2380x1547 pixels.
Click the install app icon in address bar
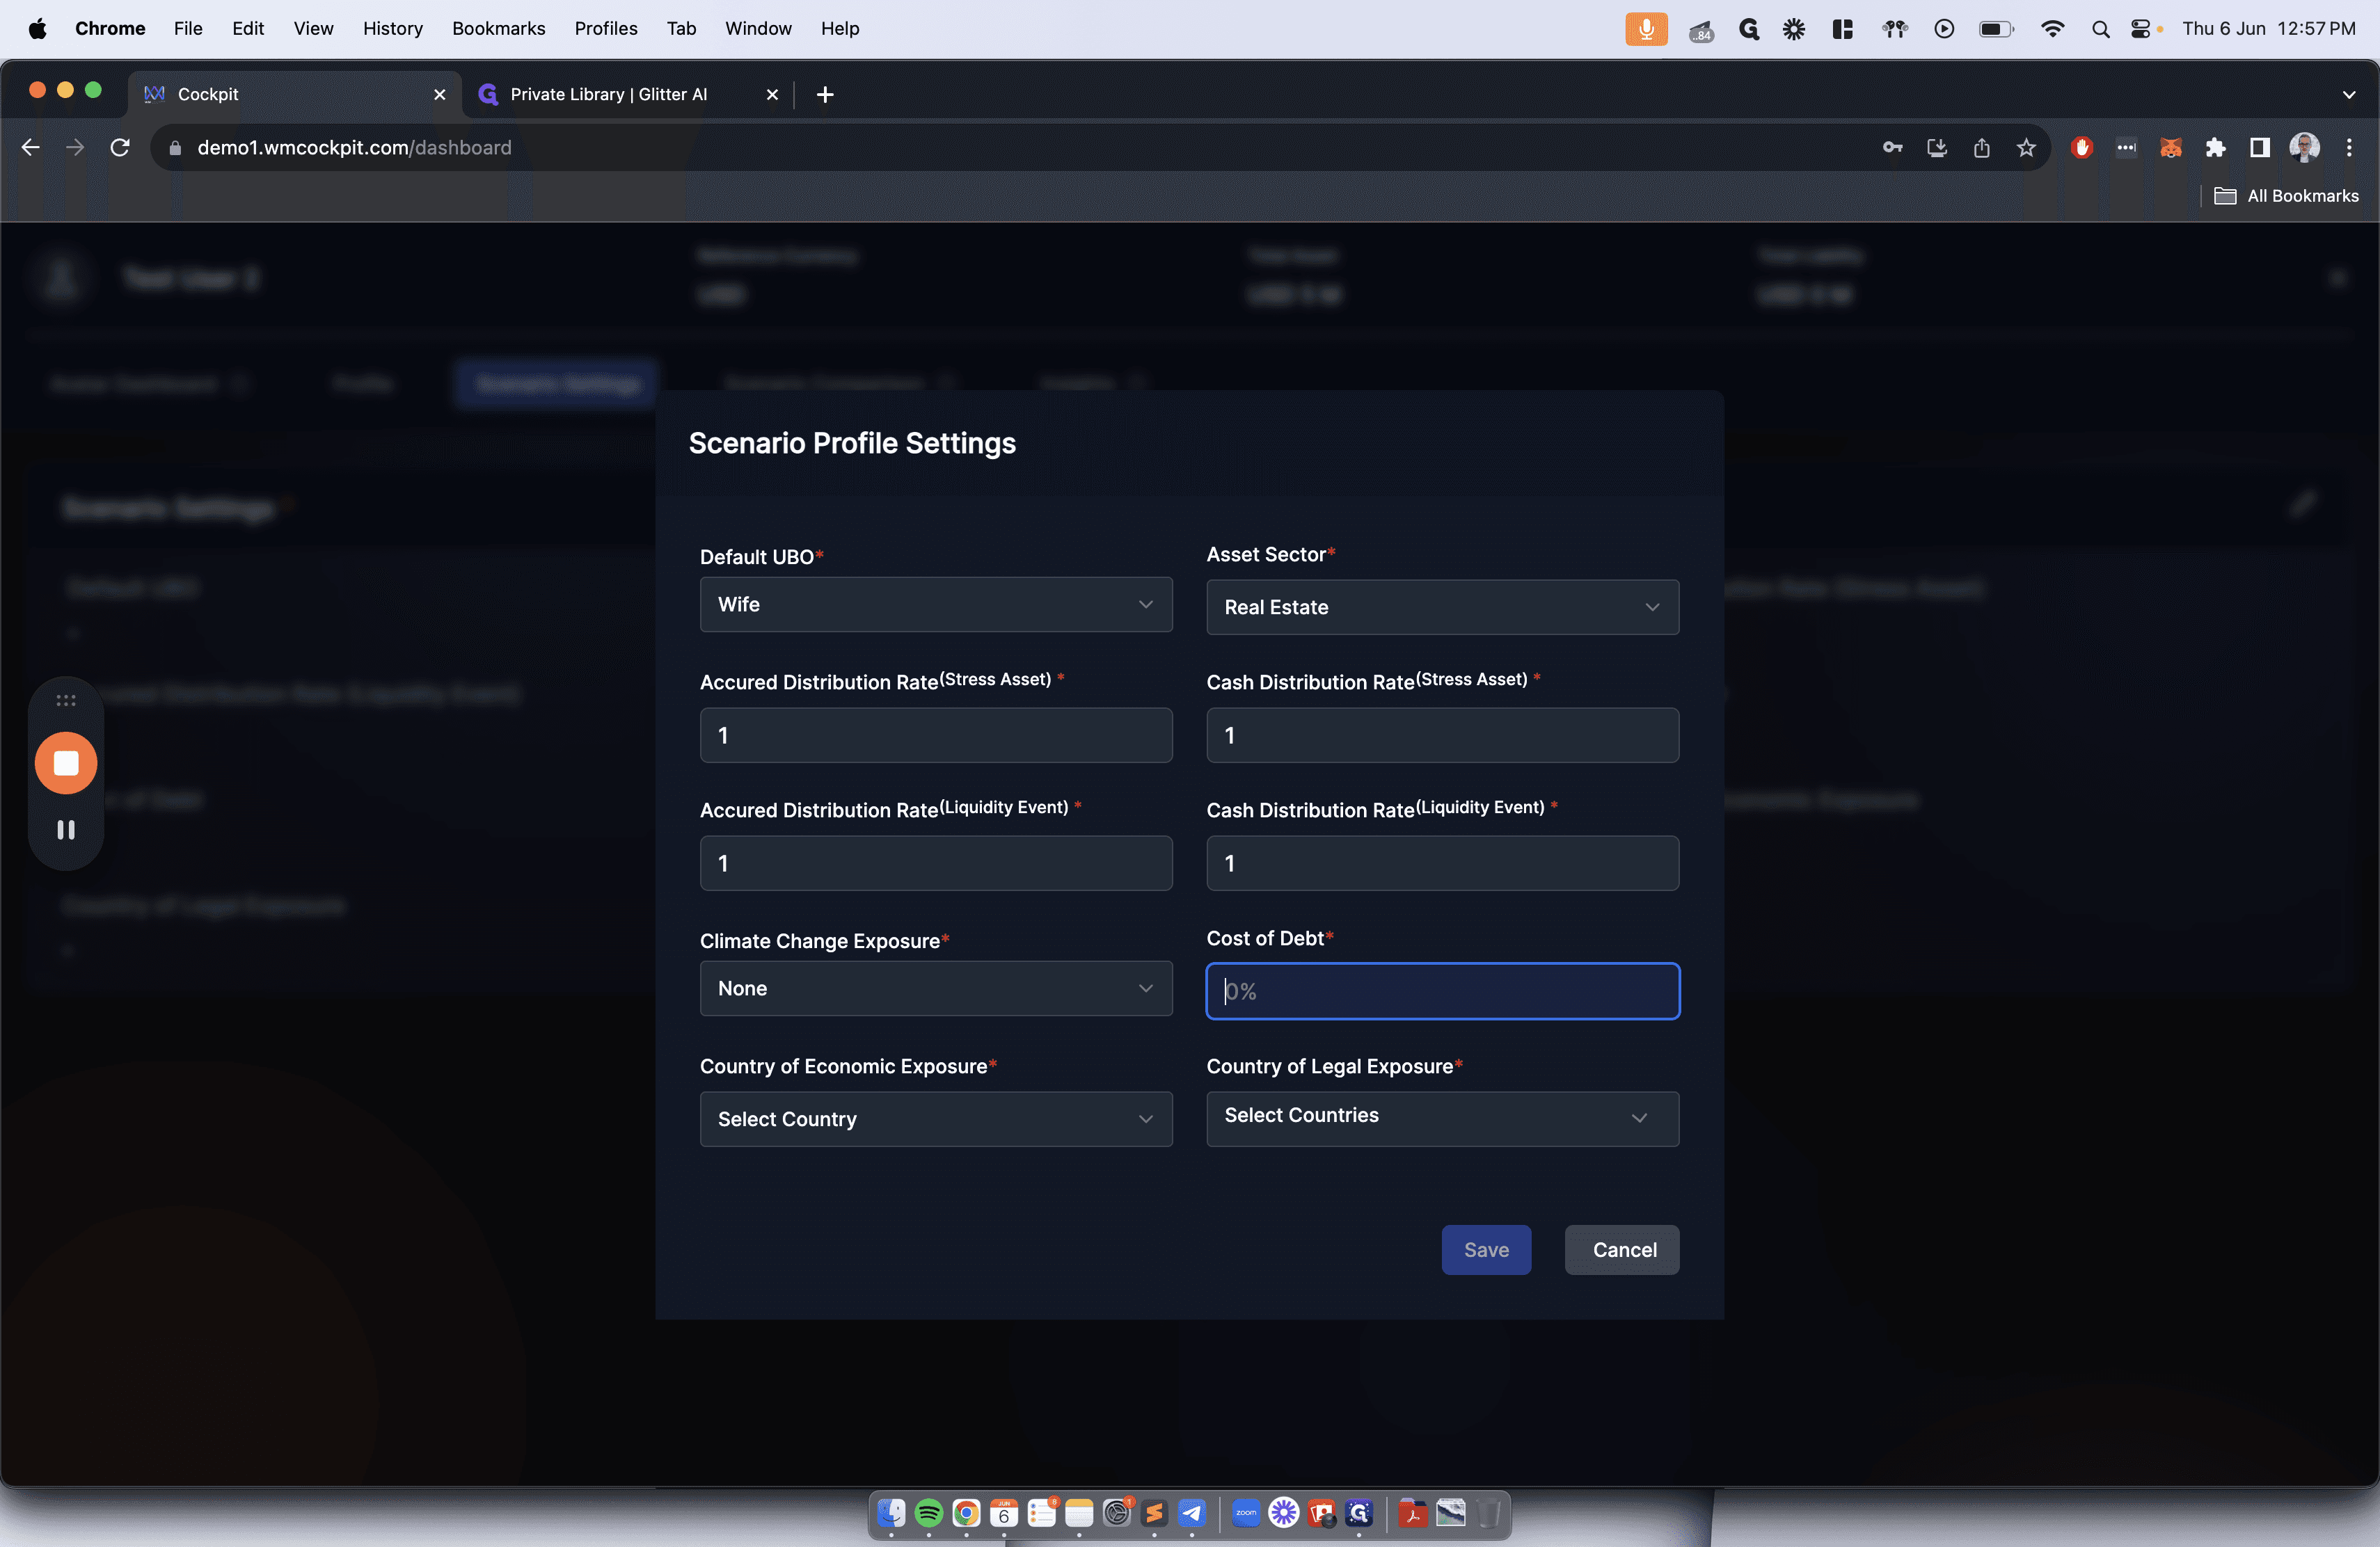coord(1937,148)
